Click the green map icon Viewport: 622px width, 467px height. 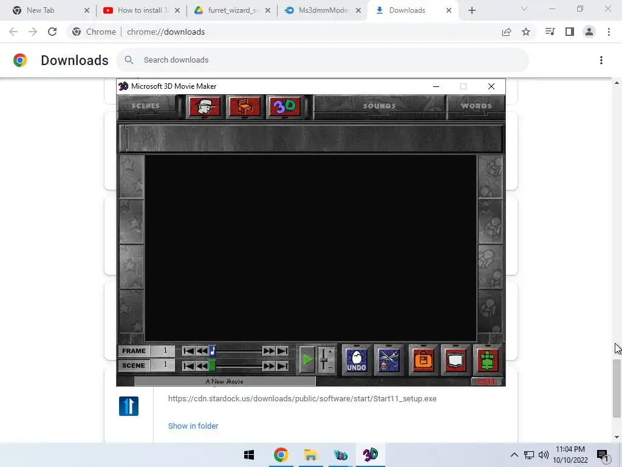click(x=488, y=360)
